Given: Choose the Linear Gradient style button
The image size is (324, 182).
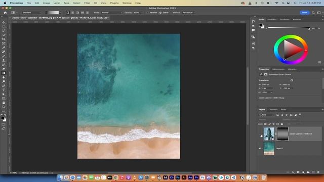Looking at the screenshot, I should (68, 13).
